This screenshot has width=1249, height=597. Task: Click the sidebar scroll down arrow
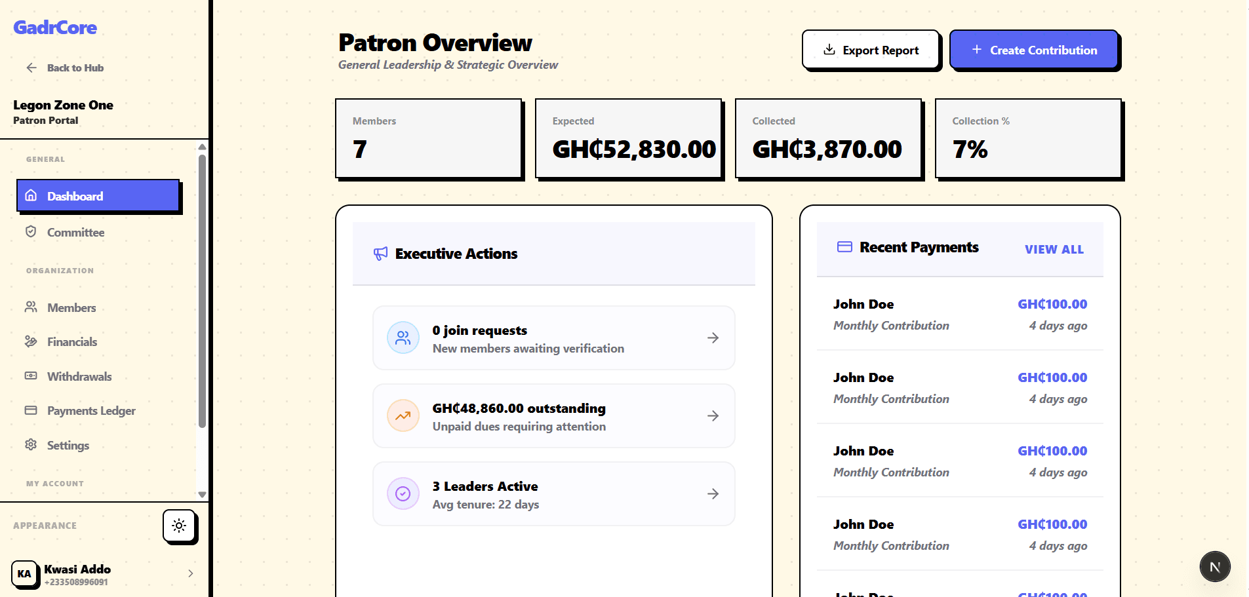click(x=202, y=495)
